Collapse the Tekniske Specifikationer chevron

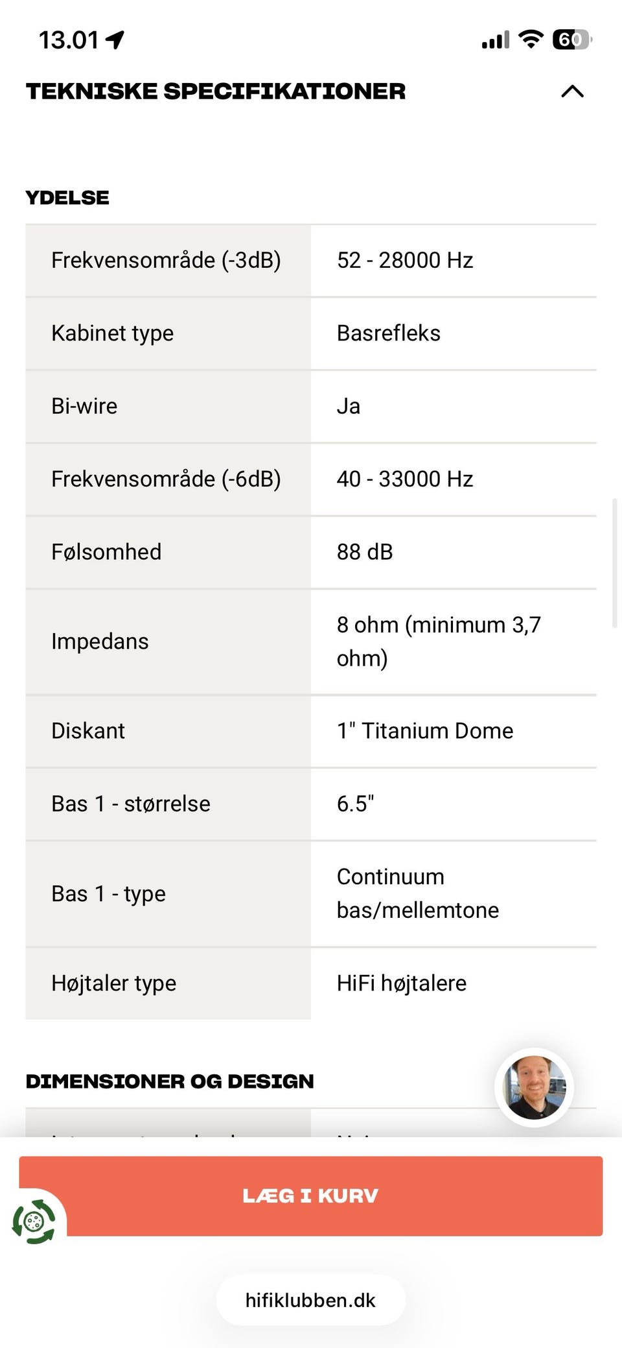572,91
